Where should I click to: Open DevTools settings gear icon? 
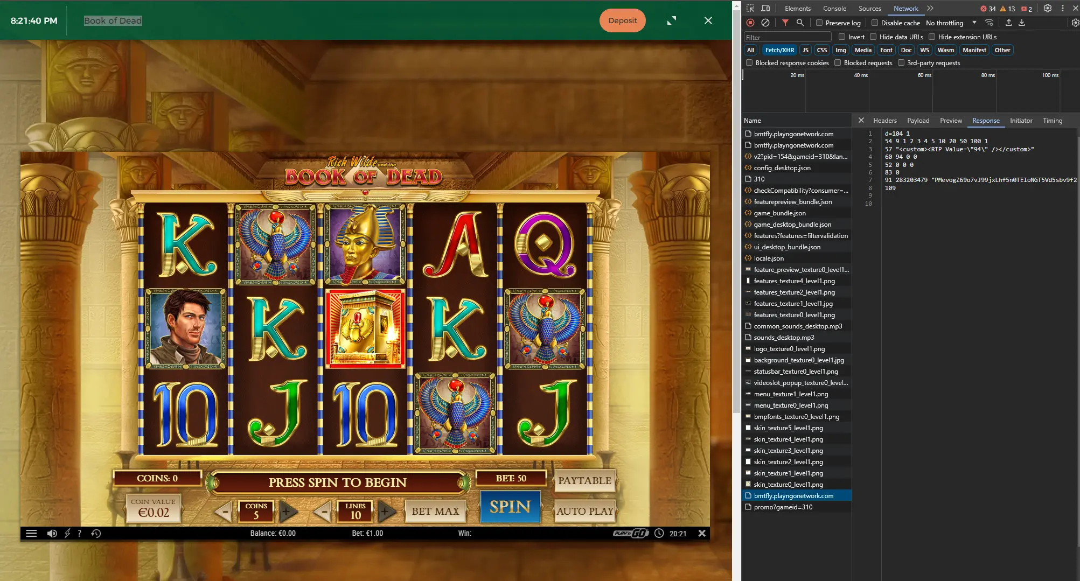[1048, 8]
